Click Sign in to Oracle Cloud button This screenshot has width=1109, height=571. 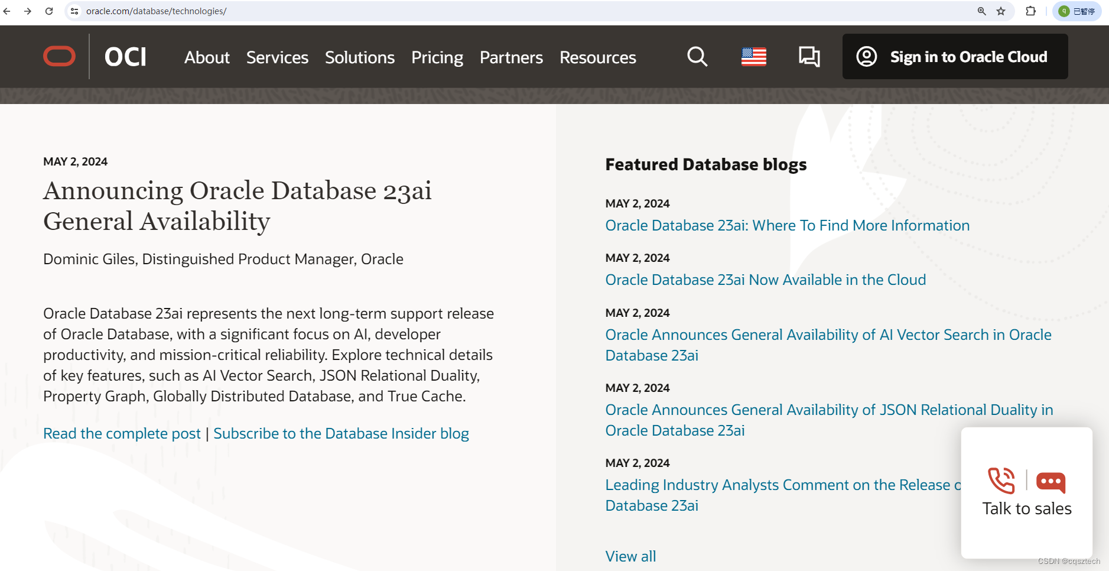pos(955,57)
